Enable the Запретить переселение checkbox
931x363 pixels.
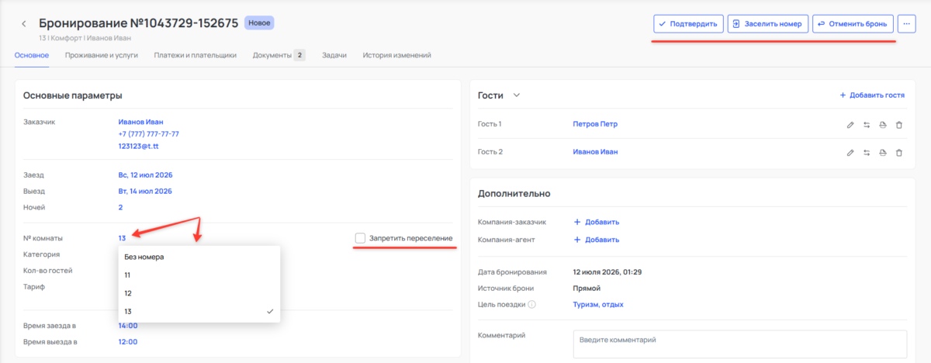tap(360, 237)
